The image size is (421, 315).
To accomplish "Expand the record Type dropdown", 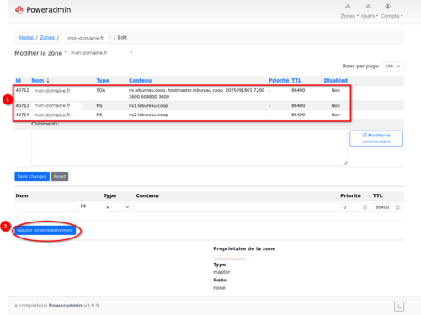I will tap(119, 207).
